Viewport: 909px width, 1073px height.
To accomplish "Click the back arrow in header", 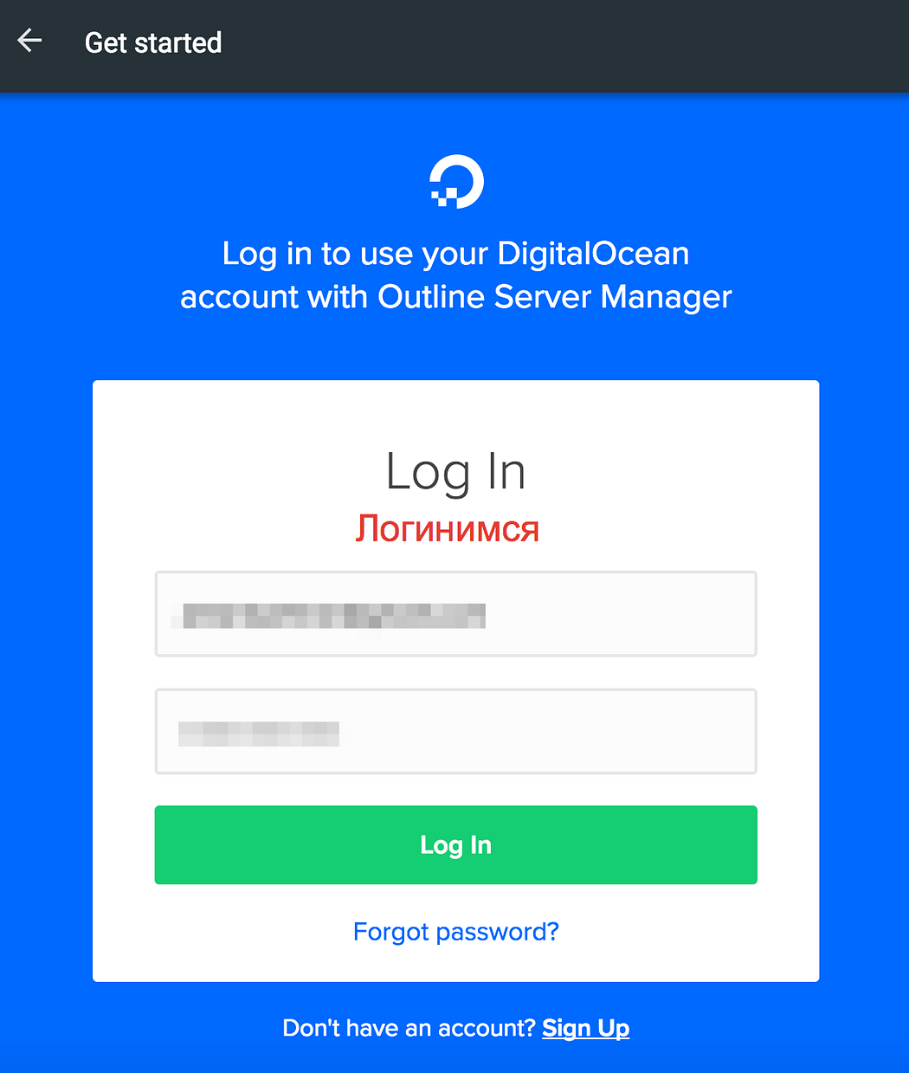I will click(29, 41).
